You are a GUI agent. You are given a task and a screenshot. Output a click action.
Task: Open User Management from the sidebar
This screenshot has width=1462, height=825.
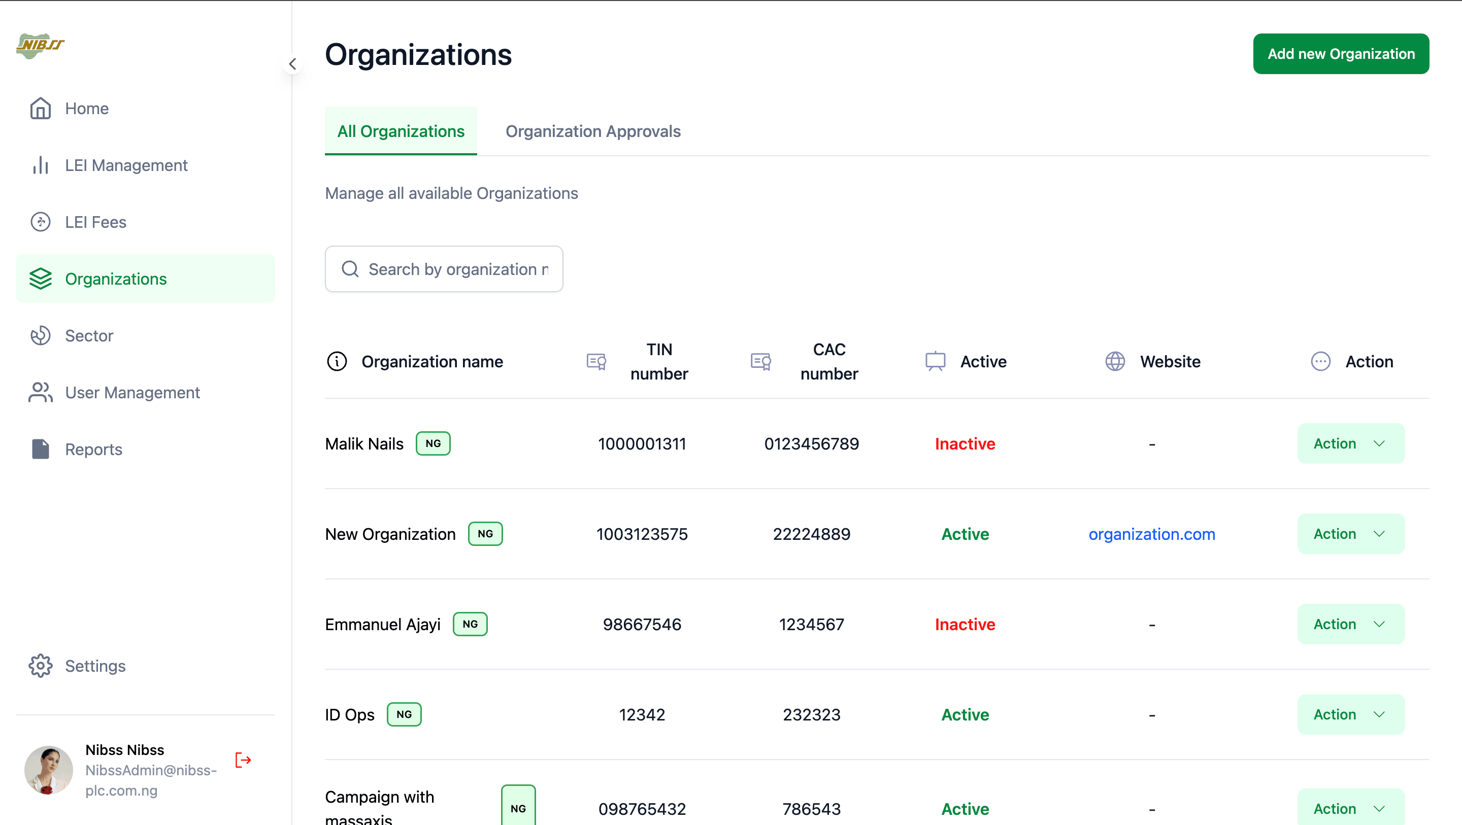pyautogui.click(x=132, y=392)
